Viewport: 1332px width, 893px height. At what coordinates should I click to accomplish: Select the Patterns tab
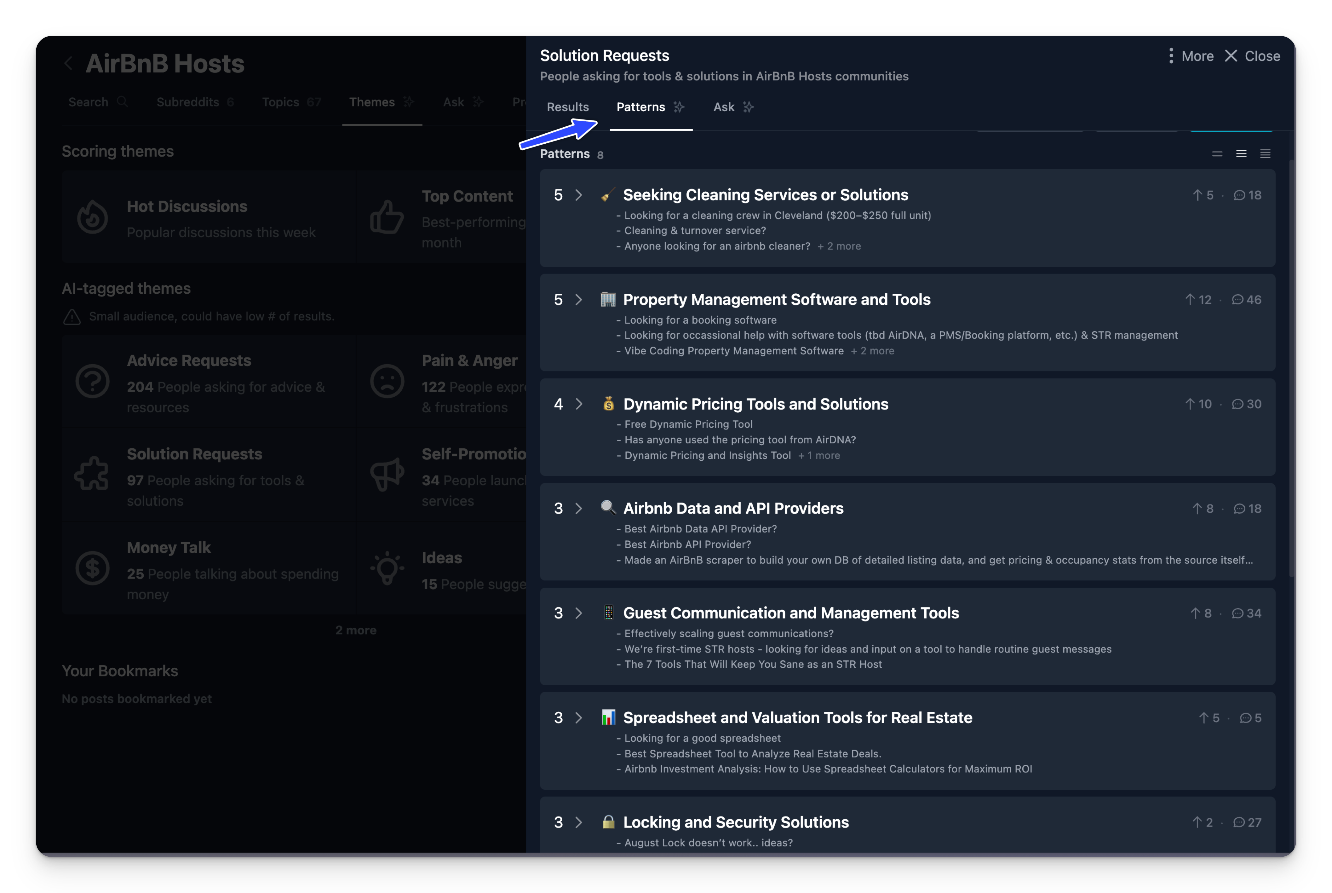(x=651, y=107)
